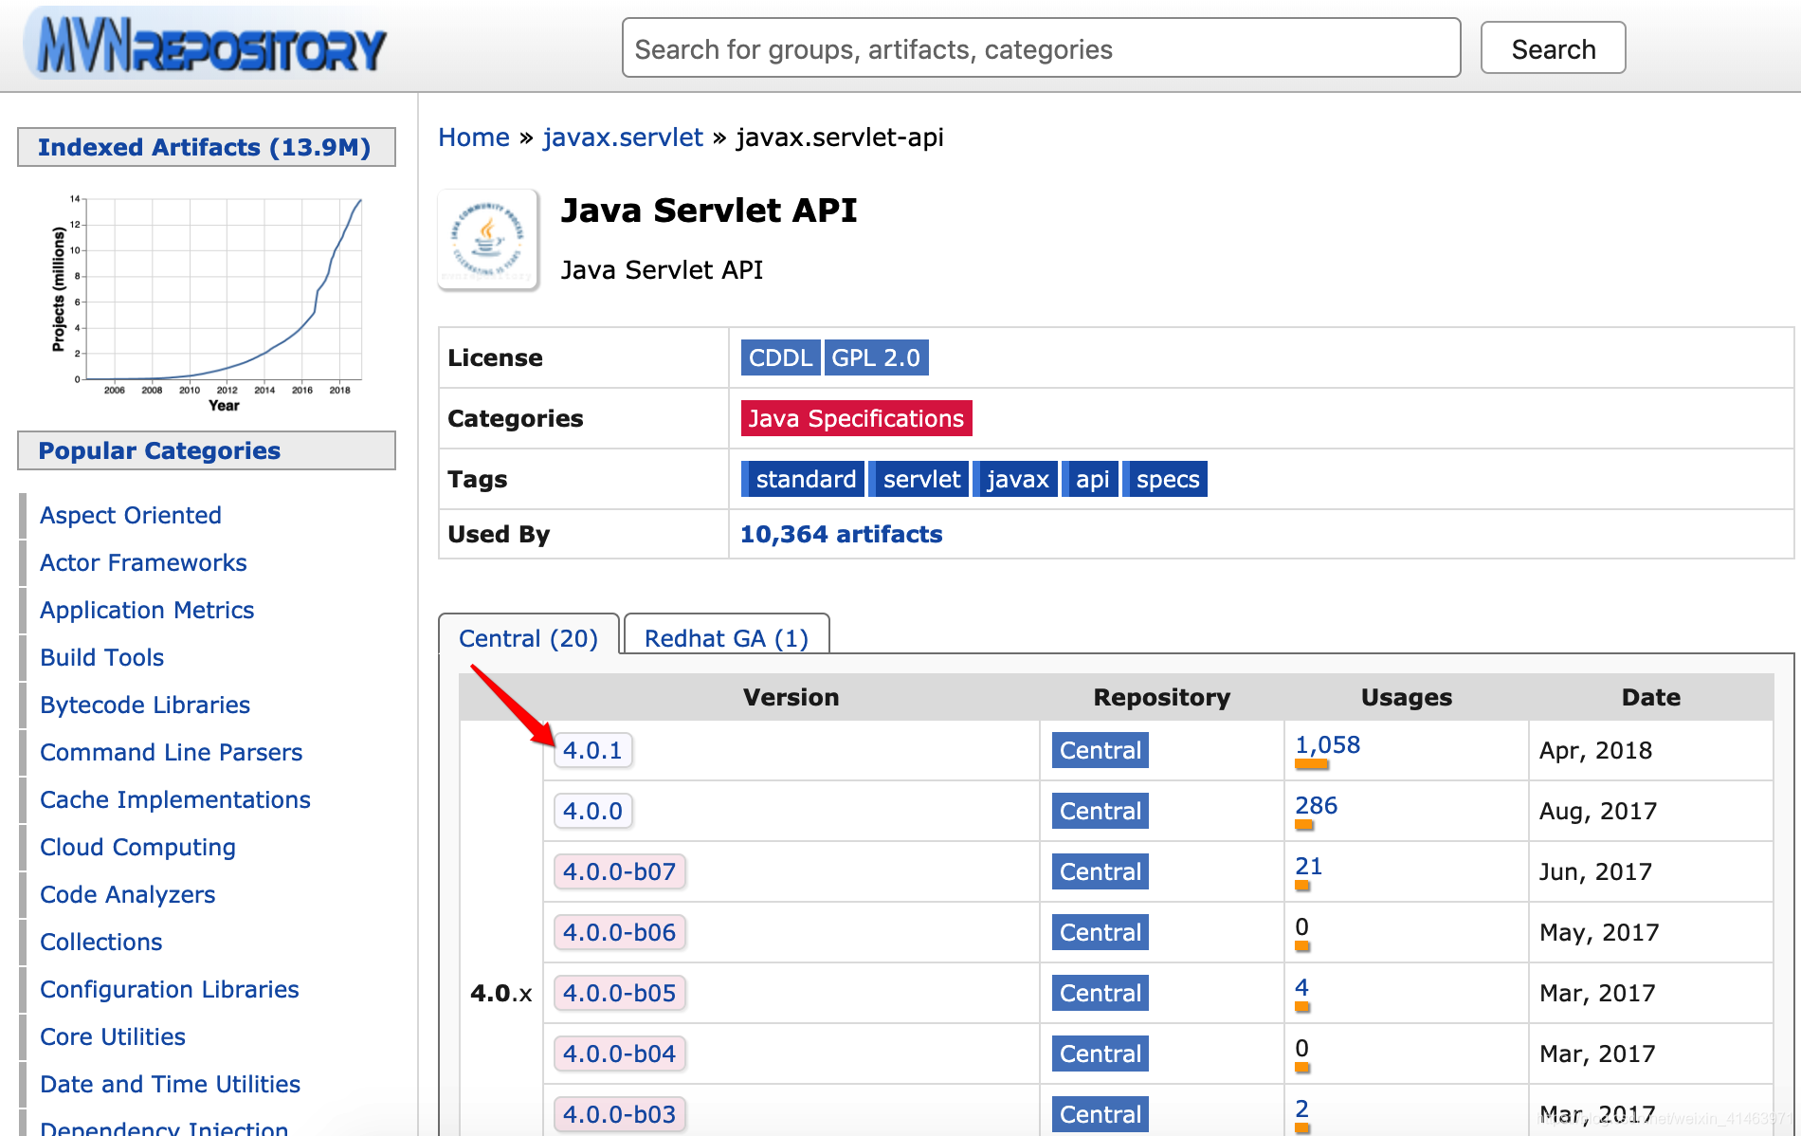Open the Cloud Computing category
The height and width of the screenshot is (1136, 1801).
[137, 847]
